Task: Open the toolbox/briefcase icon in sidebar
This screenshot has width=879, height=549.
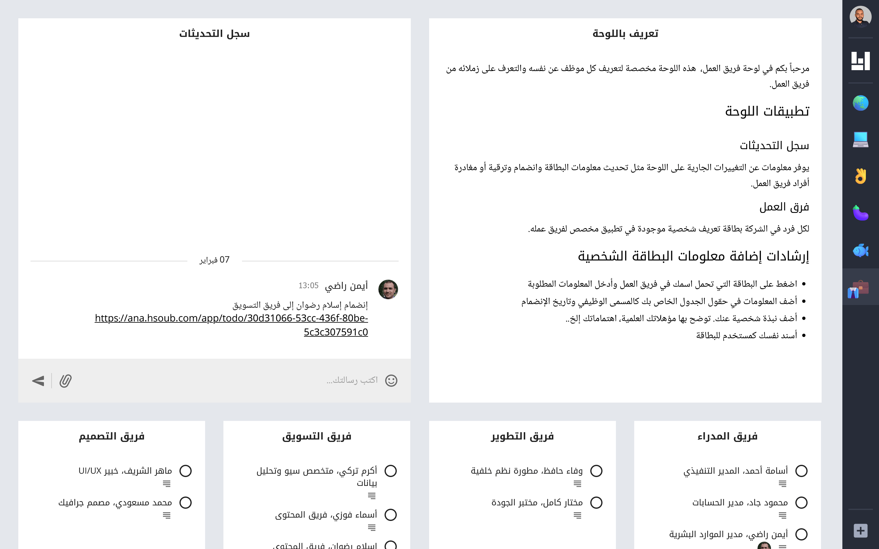Action: pos(859,288)
